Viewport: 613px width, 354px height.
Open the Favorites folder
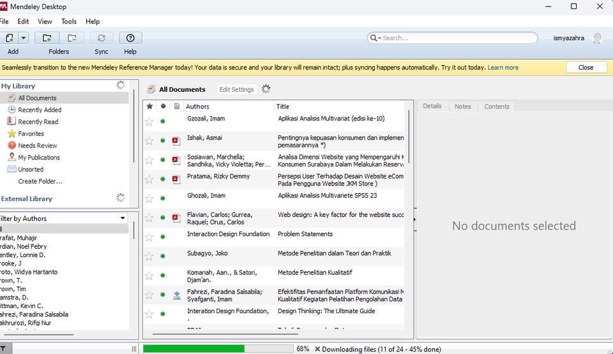tap(31, 134)
